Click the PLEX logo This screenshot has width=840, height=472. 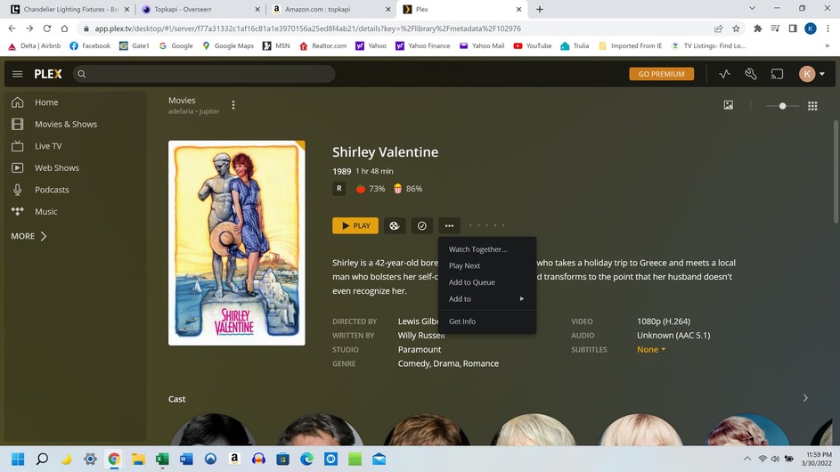click(x=48, y=74)
